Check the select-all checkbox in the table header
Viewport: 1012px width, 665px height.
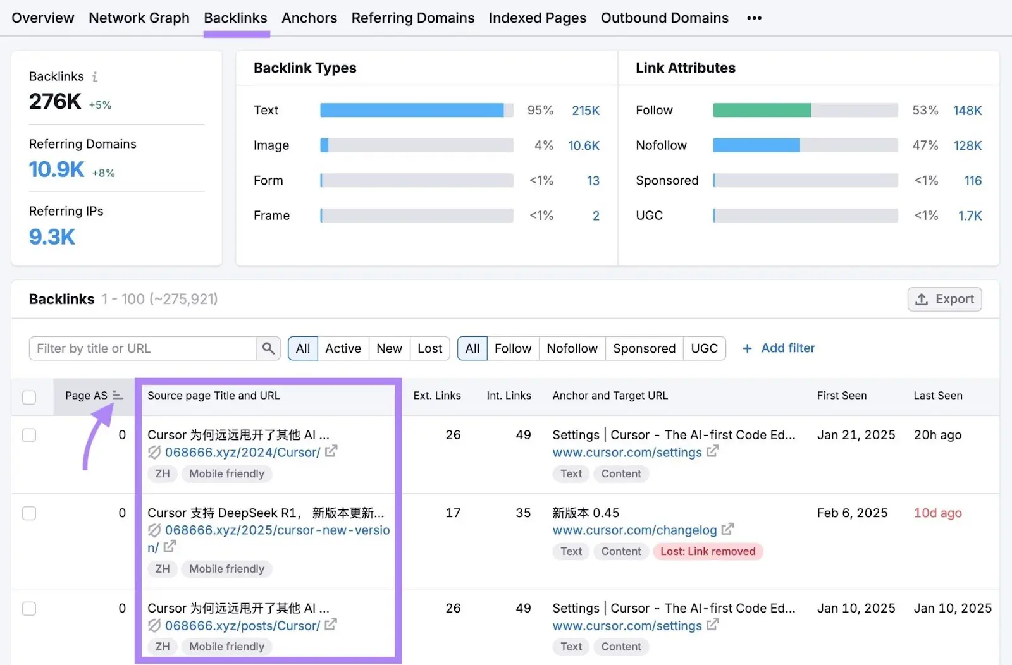(x=29, y=397)
